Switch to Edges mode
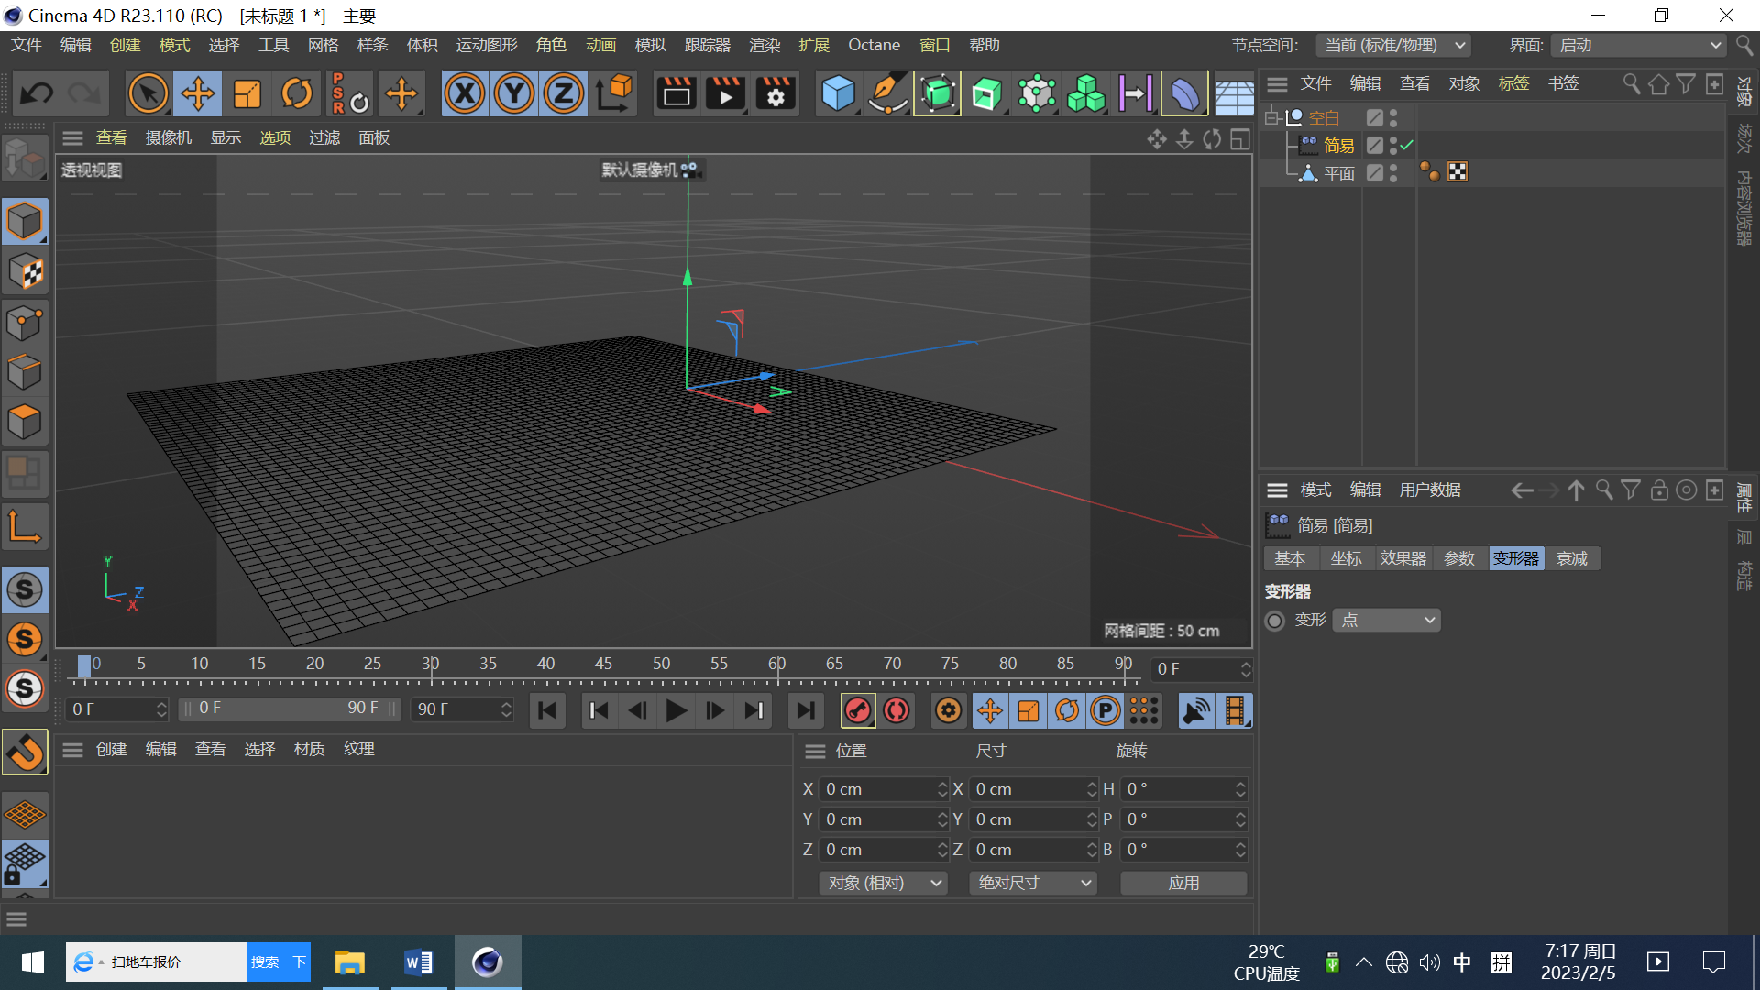The image size is (1760, 990). coord(25,372)
